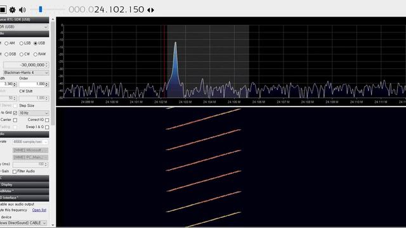Select the USB demodulation mode

coord(39,43)
